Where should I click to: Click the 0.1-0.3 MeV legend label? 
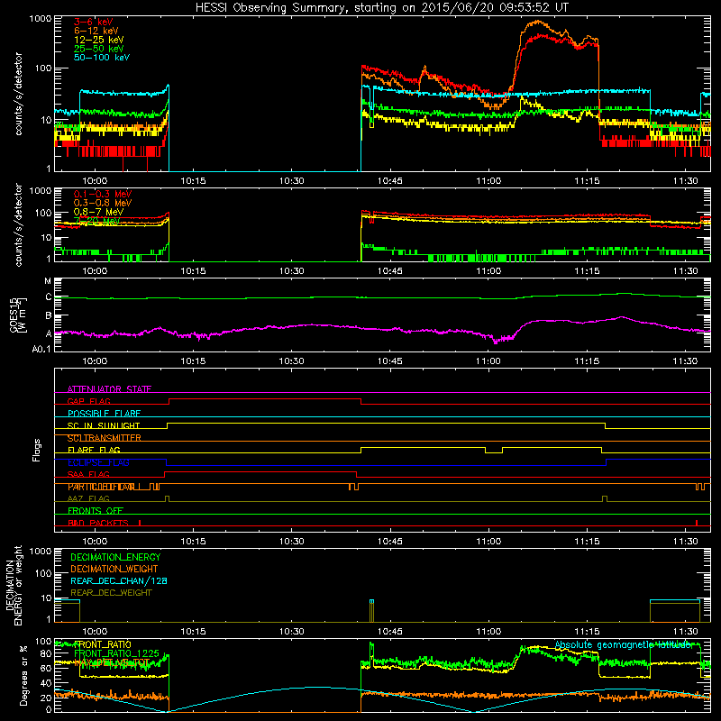pos(103,194)
